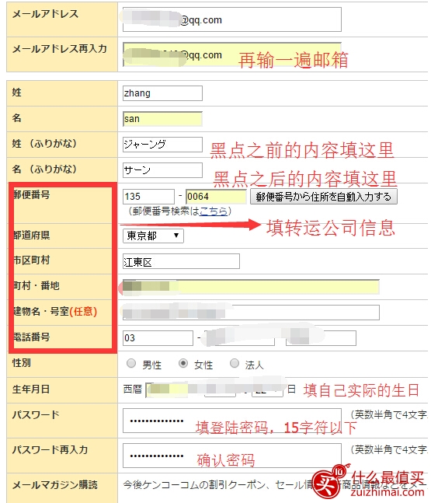
Task: Select the 男性 radio button
Action: pyautogui.click(x=131, y=363)
